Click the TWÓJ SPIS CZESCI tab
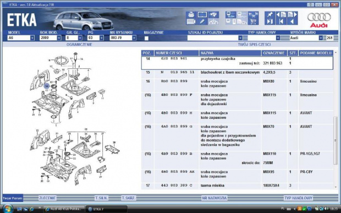 pos(254,45)
